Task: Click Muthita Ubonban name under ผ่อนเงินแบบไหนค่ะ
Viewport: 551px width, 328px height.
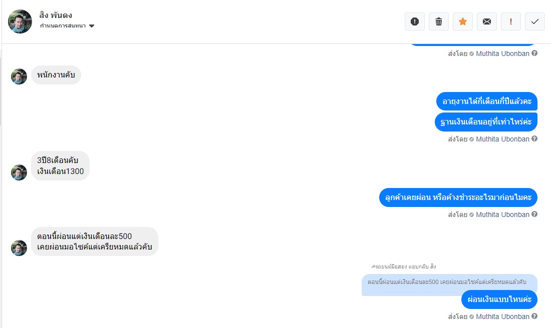Action: tap(502, 316)
